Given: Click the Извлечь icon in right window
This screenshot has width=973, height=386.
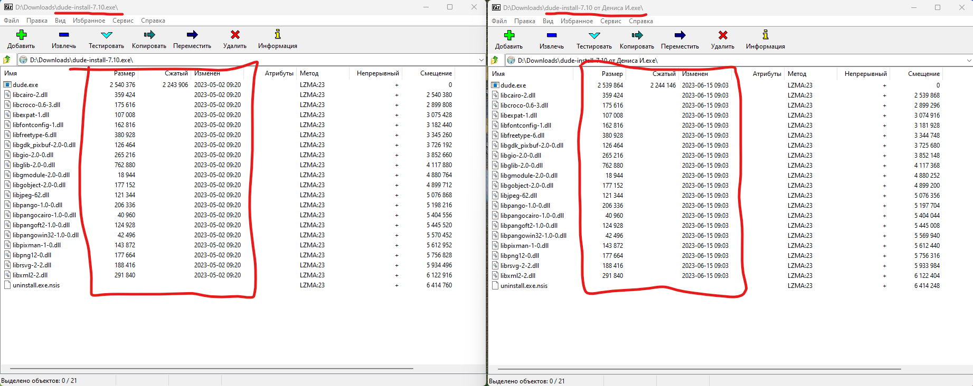Looking at the screenshot, I should pyautogui.click(x=552, y=35).
